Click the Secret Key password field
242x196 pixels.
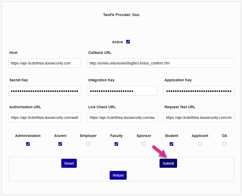44,91
